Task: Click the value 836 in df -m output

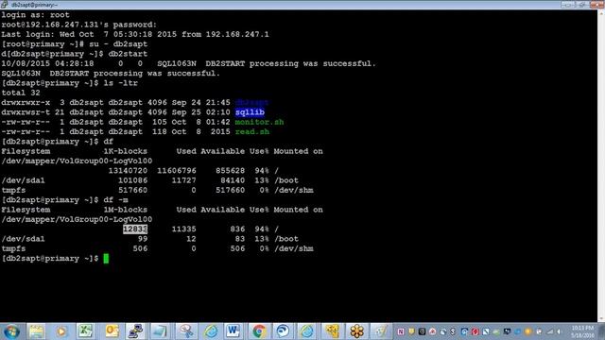Action: [x=237, y=229]
